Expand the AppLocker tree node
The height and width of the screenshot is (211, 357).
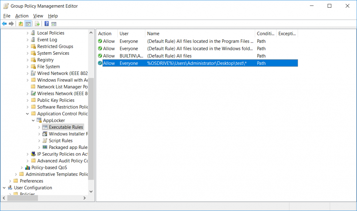pyautogui.click(x=33, y=120)
